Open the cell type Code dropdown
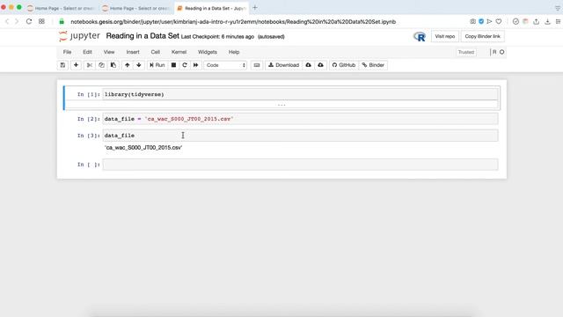Image resolution: width=563 pixels, height=317 pixels. 225,65
